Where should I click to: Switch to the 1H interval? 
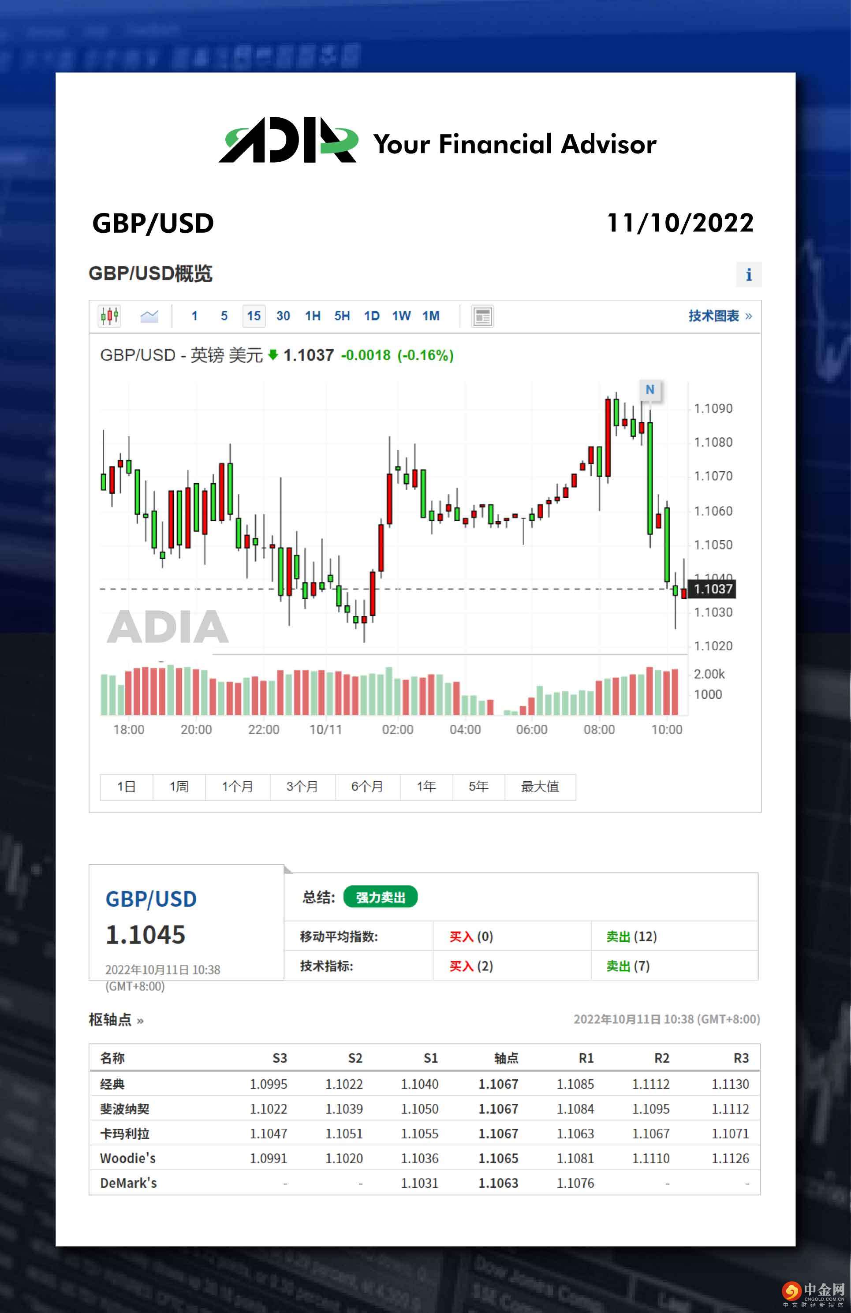click(x=312, y=316)
